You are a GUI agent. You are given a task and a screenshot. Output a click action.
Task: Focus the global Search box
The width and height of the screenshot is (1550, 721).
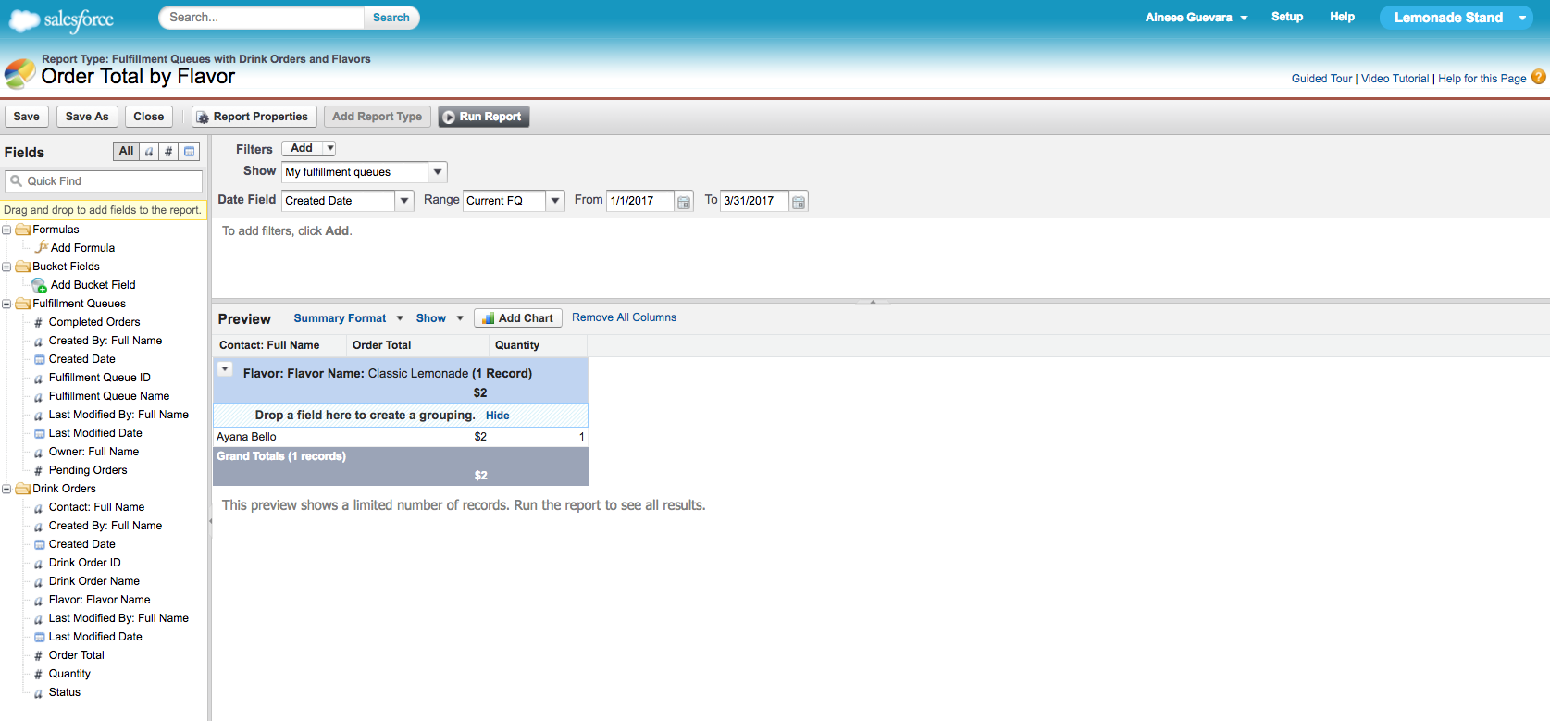tap(262, 18)
